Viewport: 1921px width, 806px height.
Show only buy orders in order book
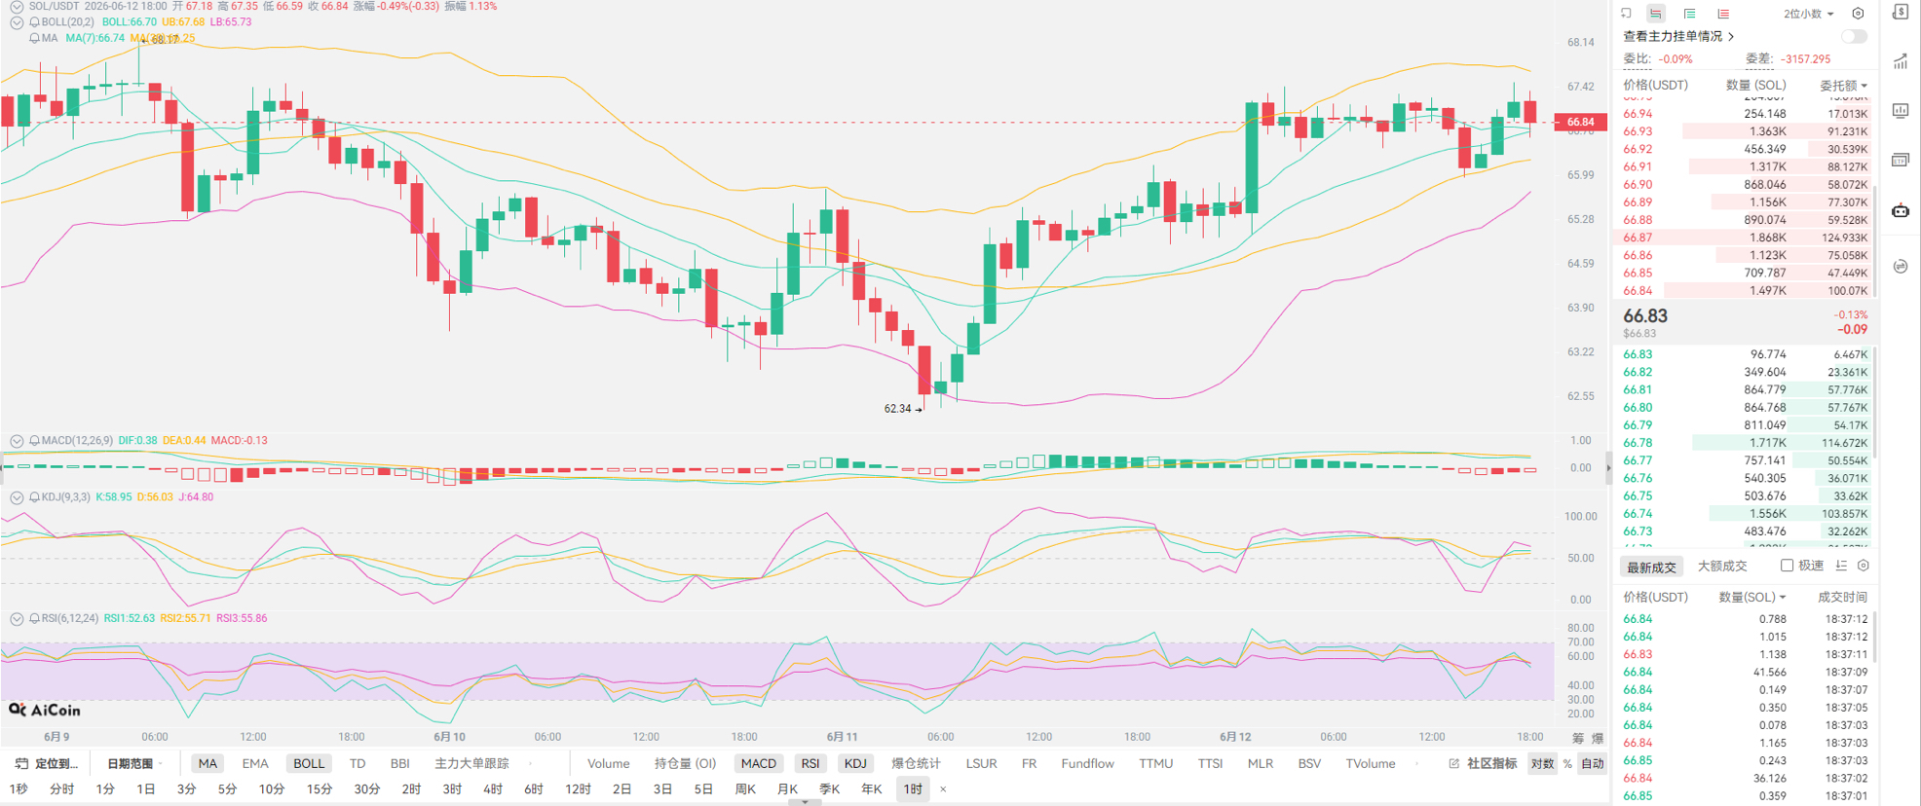tap(1689, 14)
